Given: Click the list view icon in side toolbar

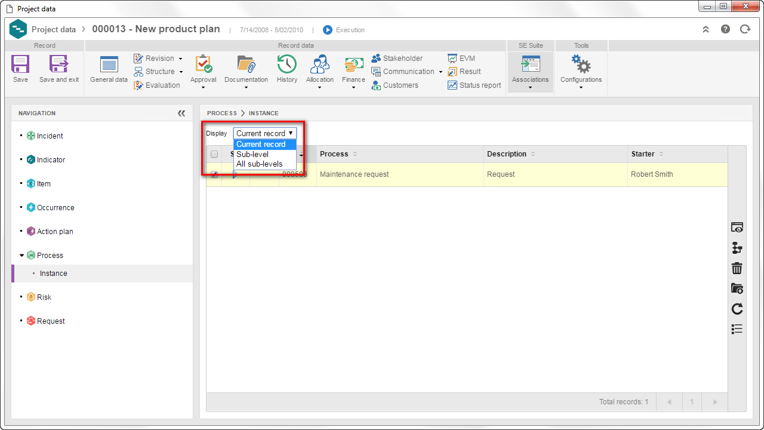Looking at the screenshot, I should click(x=737, y=329).
